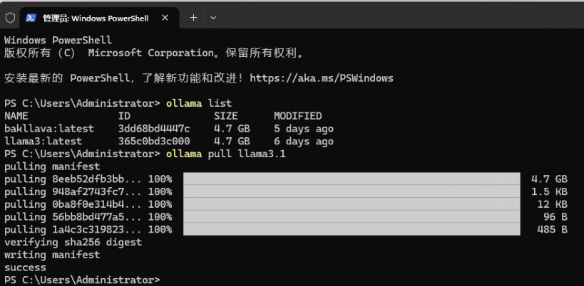Close the Windows PowerShell tab
This screenshot has height=286, width=584.
tap(167, 17)
